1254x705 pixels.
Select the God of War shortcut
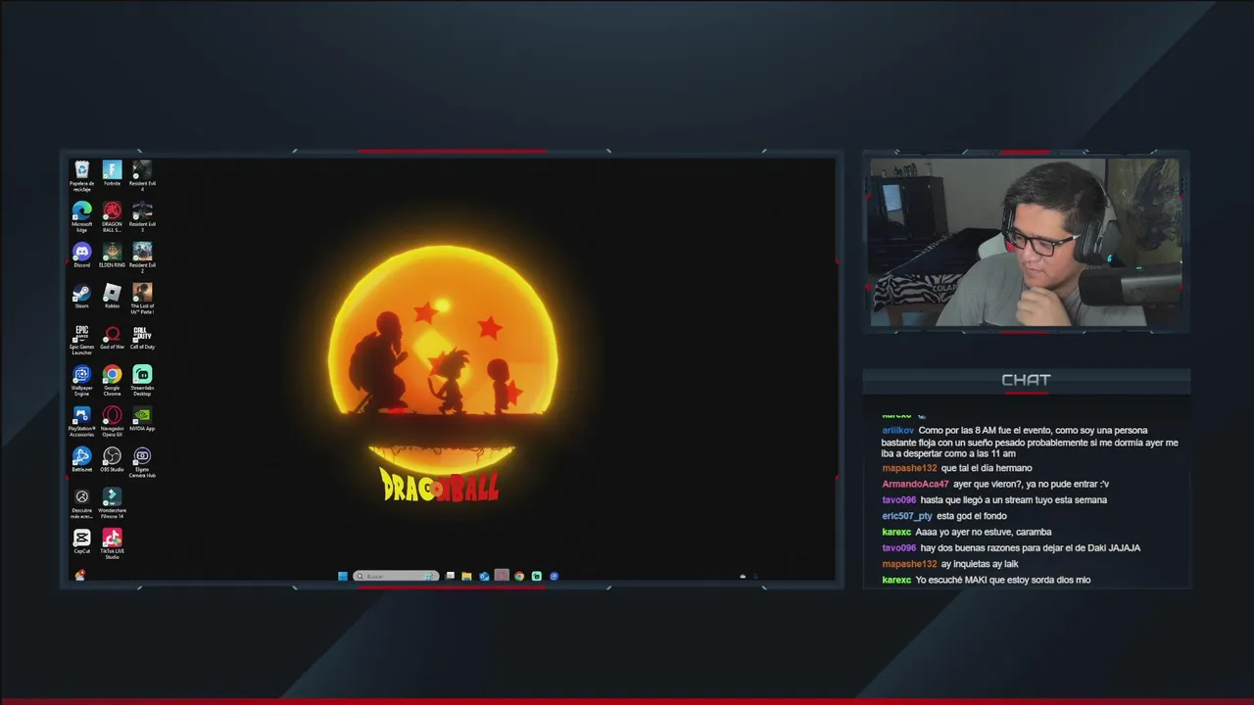[112, 337]
